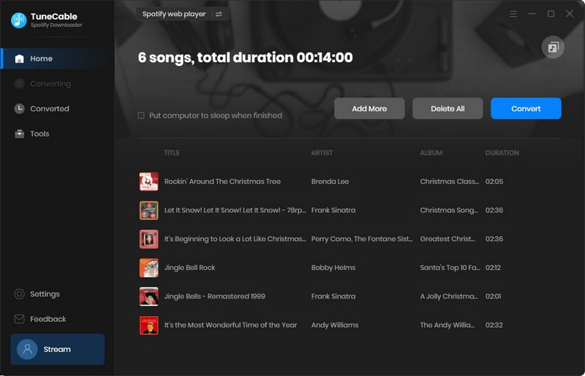Viewport: 585px width, 376px height.
Task: Go to the Home tab
Action: (x=41, y=59)
